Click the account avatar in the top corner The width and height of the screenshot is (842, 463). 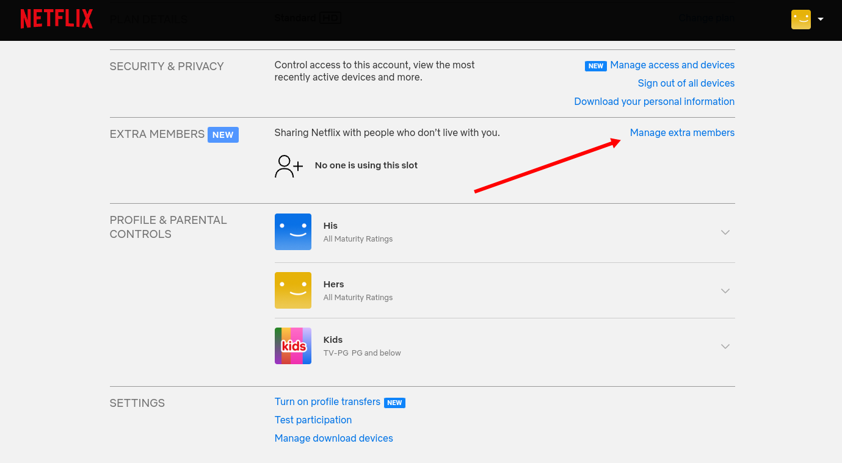(x=800, y=19)
